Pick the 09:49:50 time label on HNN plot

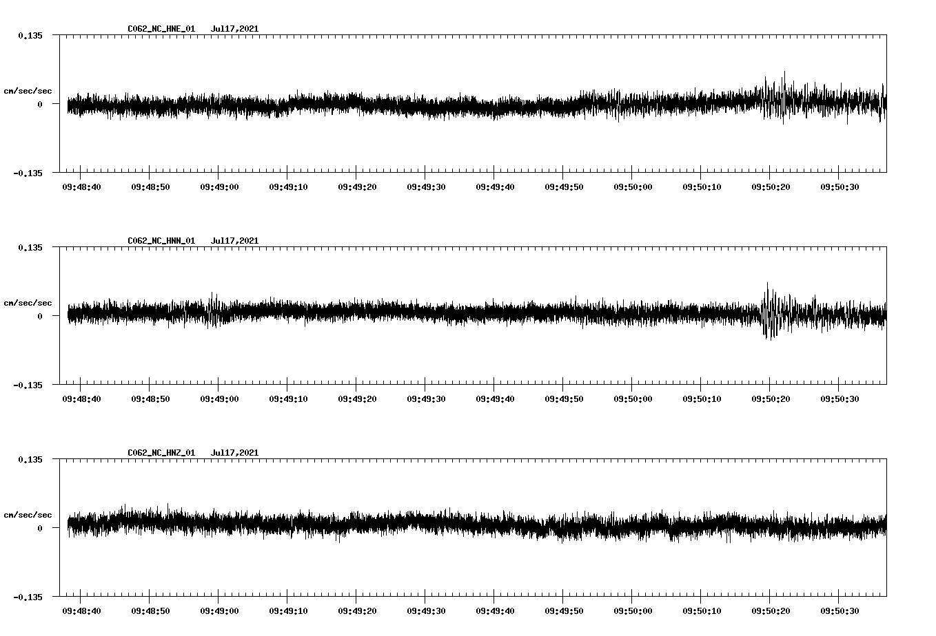click(564, 399)
